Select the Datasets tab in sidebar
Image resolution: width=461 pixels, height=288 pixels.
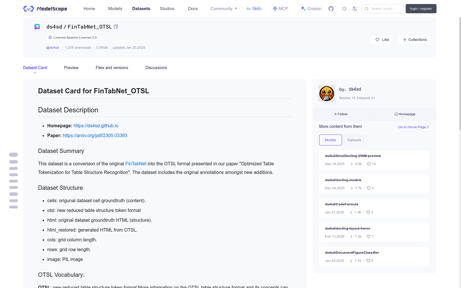tap(354, 140)
